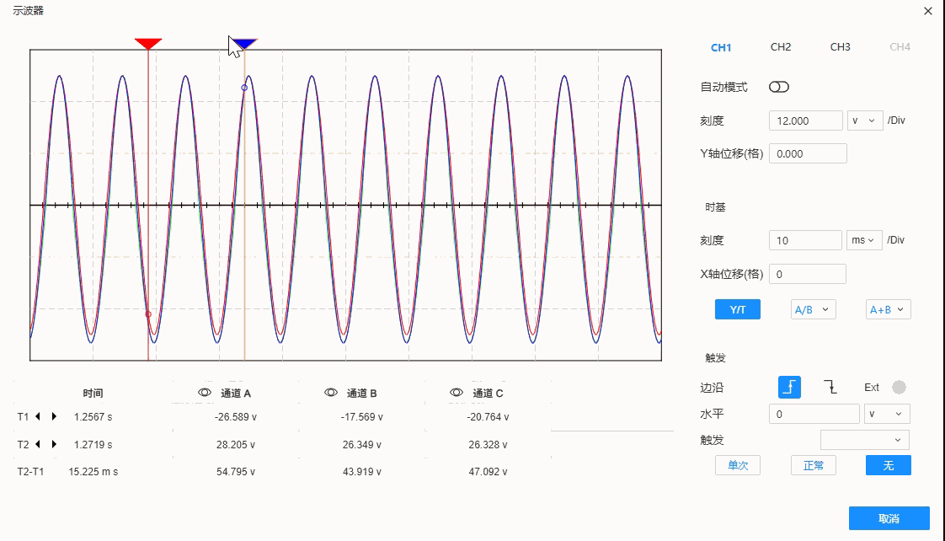The width and height of the screenshot is (945, 541).
Task: Click the Y/T display mode button
Action: click(x=738, y=309)
